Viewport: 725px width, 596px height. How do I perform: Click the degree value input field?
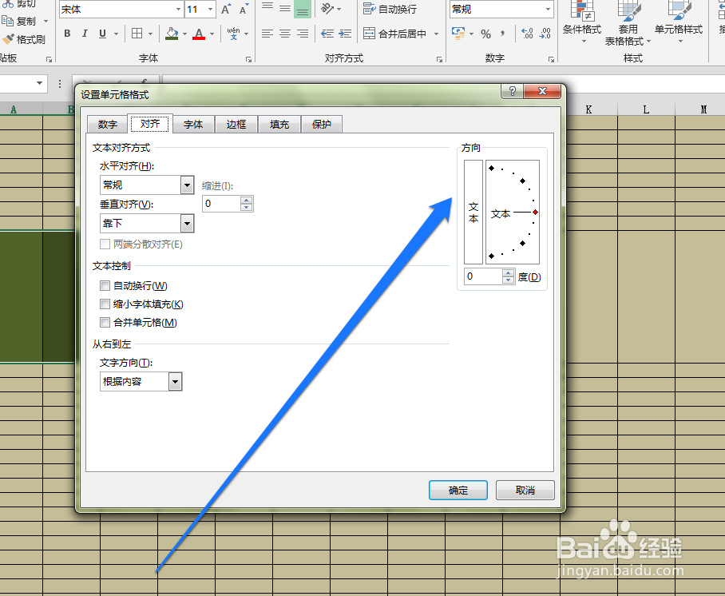[481, 276]
